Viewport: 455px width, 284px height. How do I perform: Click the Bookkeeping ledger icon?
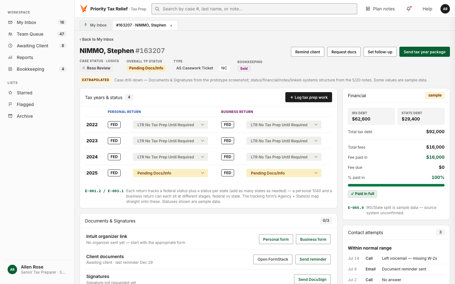click(x=10, y=69)
